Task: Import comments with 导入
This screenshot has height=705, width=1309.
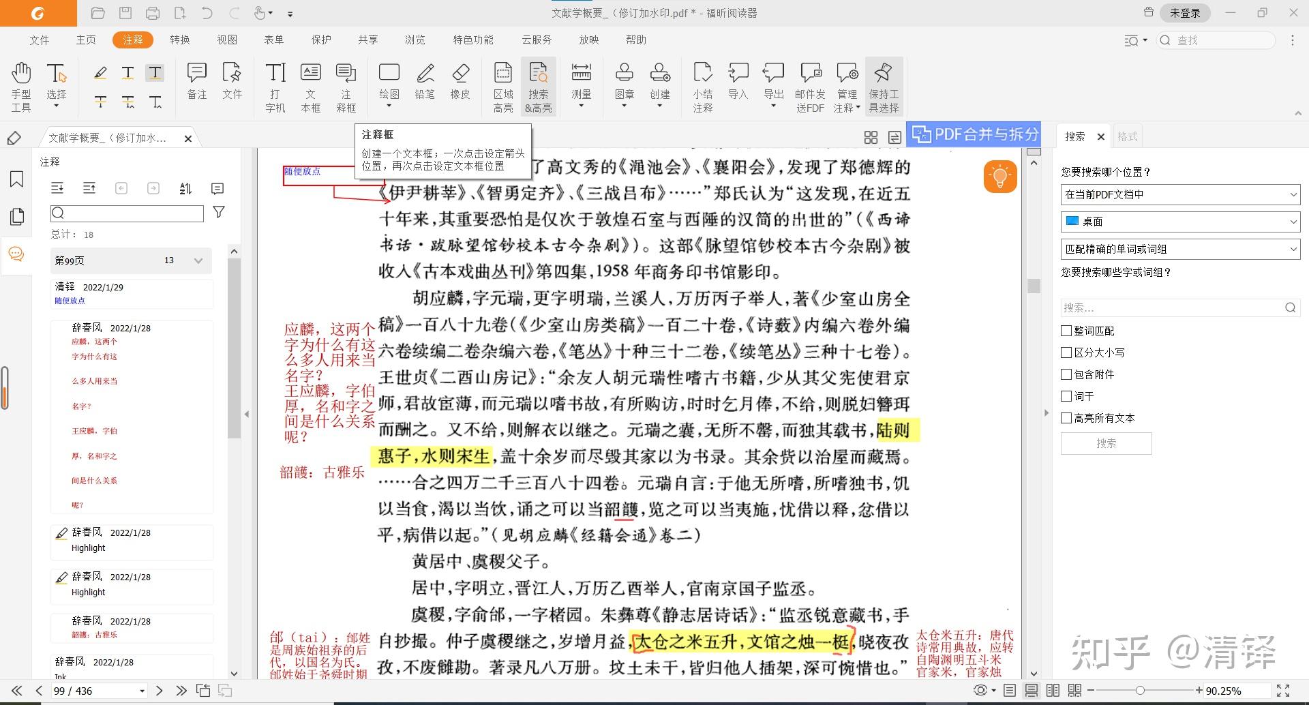Action: [738, 80]
